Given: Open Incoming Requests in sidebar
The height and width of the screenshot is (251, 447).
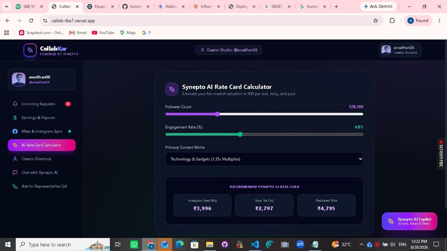Looking at the screenshot, I should [x=42, y=104].
